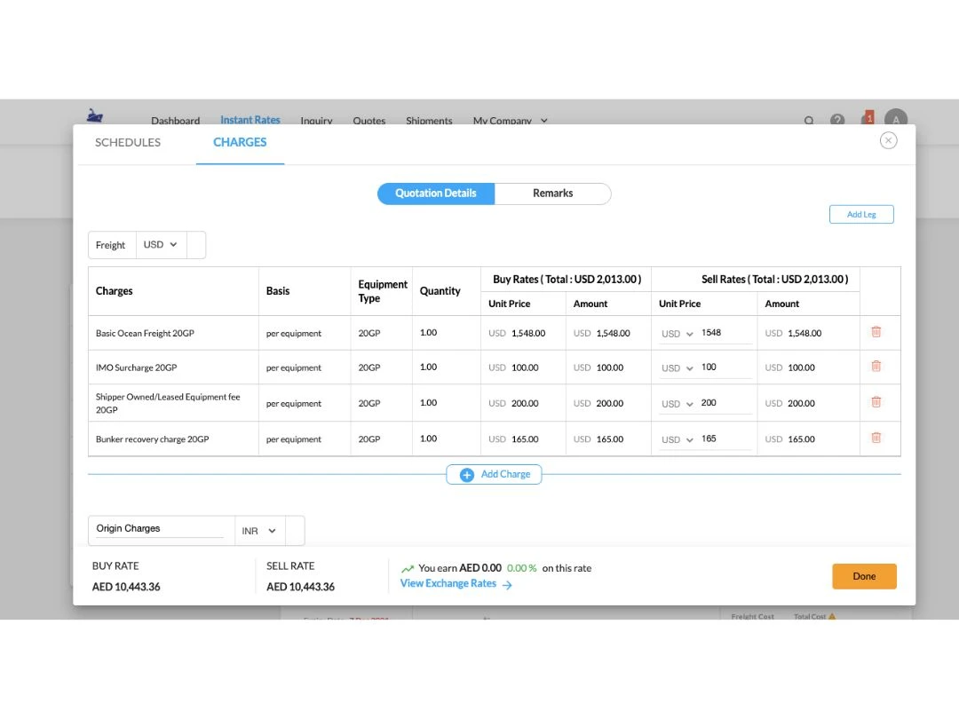The width and height of the screenshot is (959, 719).
Task: Close the charges dialog with X icon
Action: pyautogui.click(x=888, y=140)
